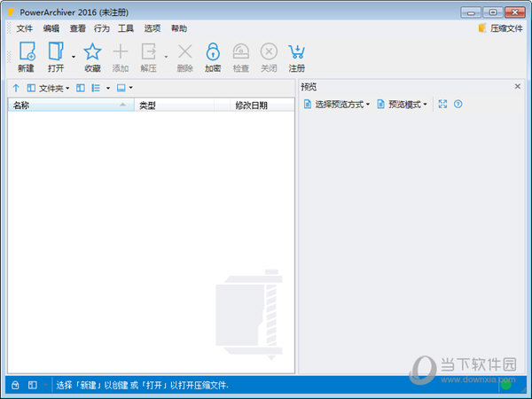Open the 选项 menu
The width and height of the screenshot is (532, 399).
[x=153, y=28]
